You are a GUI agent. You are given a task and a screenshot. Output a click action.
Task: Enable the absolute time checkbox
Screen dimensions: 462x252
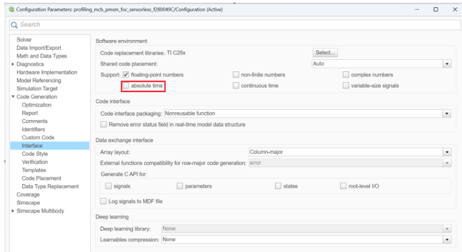pyautogui.click(x=126, y=86)
